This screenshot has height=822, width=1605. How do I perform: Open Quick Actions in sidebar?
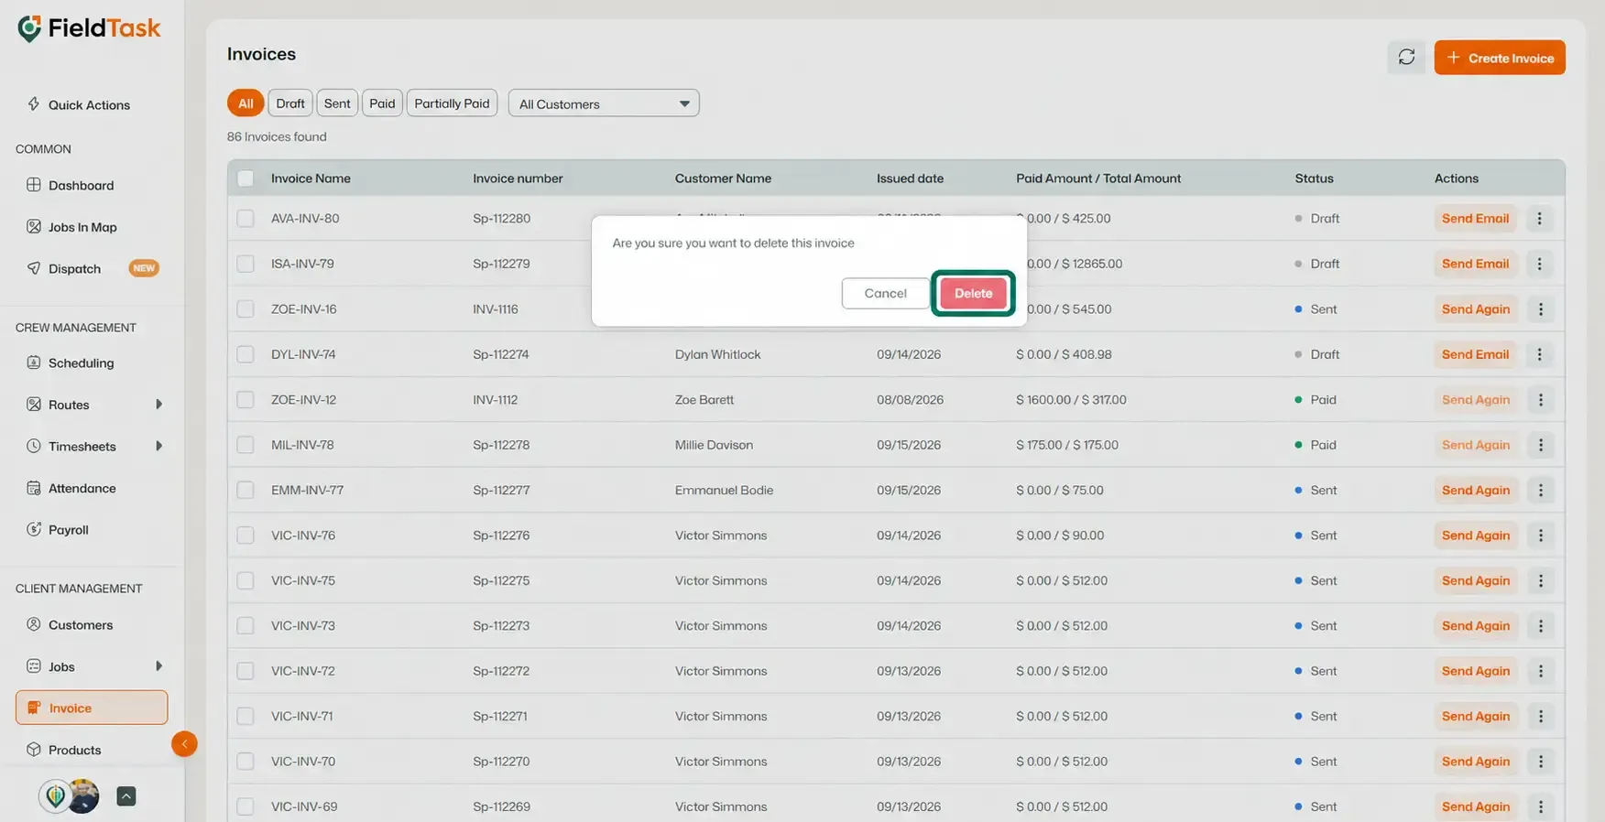pyautogui.click(x=89, y=105)
